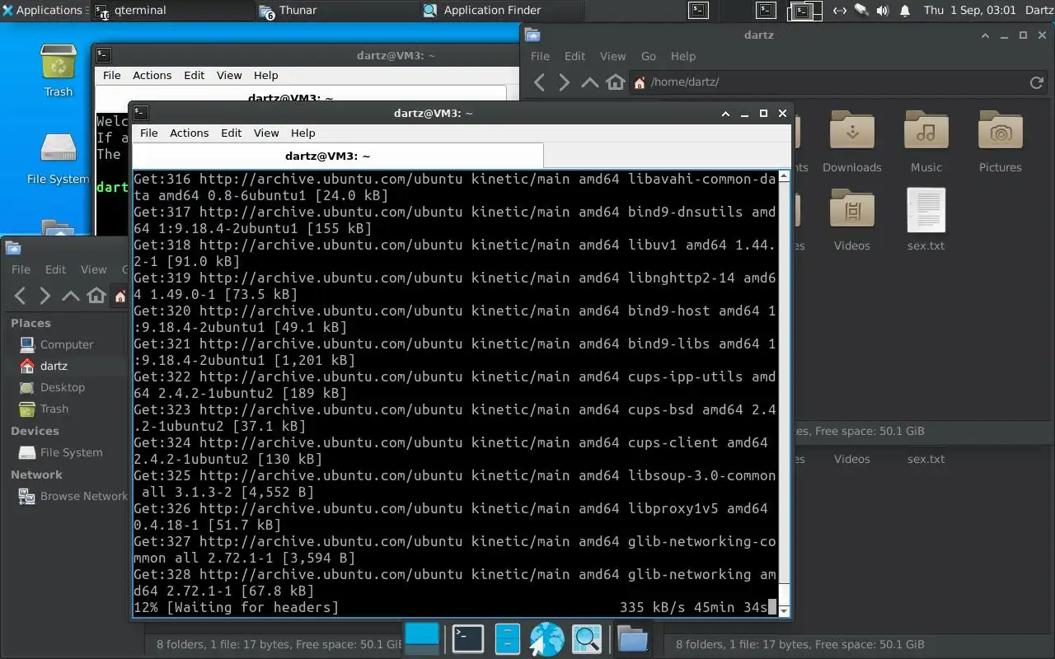Click scrollbar up arrow in front terminal
1055x659 pixels.
click(x=784, y=175)
